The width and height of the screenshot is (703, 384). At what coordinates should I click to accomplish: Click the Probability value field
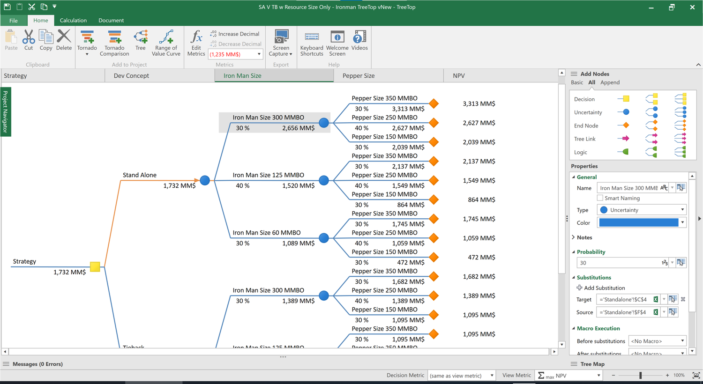click(619, 263)
